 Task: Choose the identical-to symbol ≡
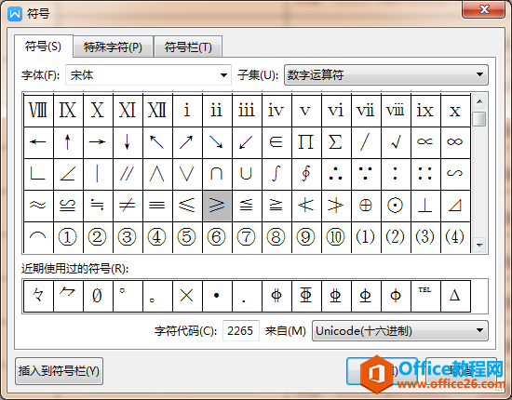pyautogui.click(x=157, y=206)
